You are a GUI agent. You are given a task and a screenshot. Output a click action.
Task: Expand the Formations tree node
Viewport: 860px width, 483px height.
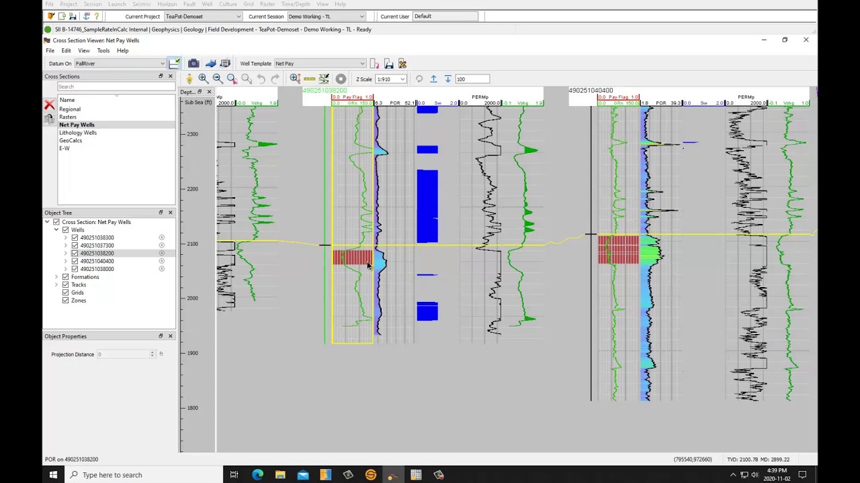point(56,277)
